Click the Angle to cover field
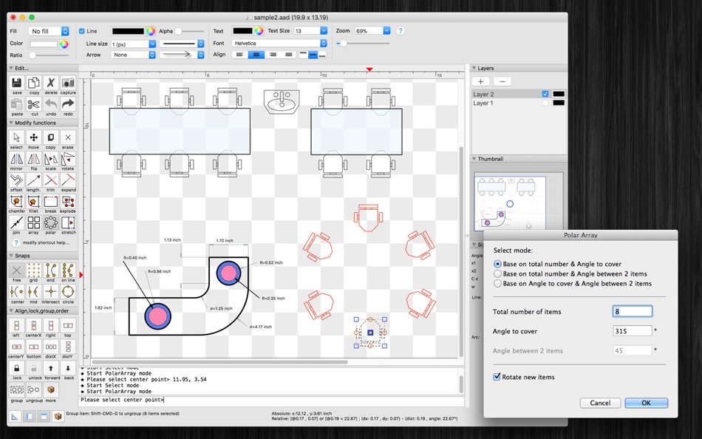The image size is (702, 439). pos(632,331)
